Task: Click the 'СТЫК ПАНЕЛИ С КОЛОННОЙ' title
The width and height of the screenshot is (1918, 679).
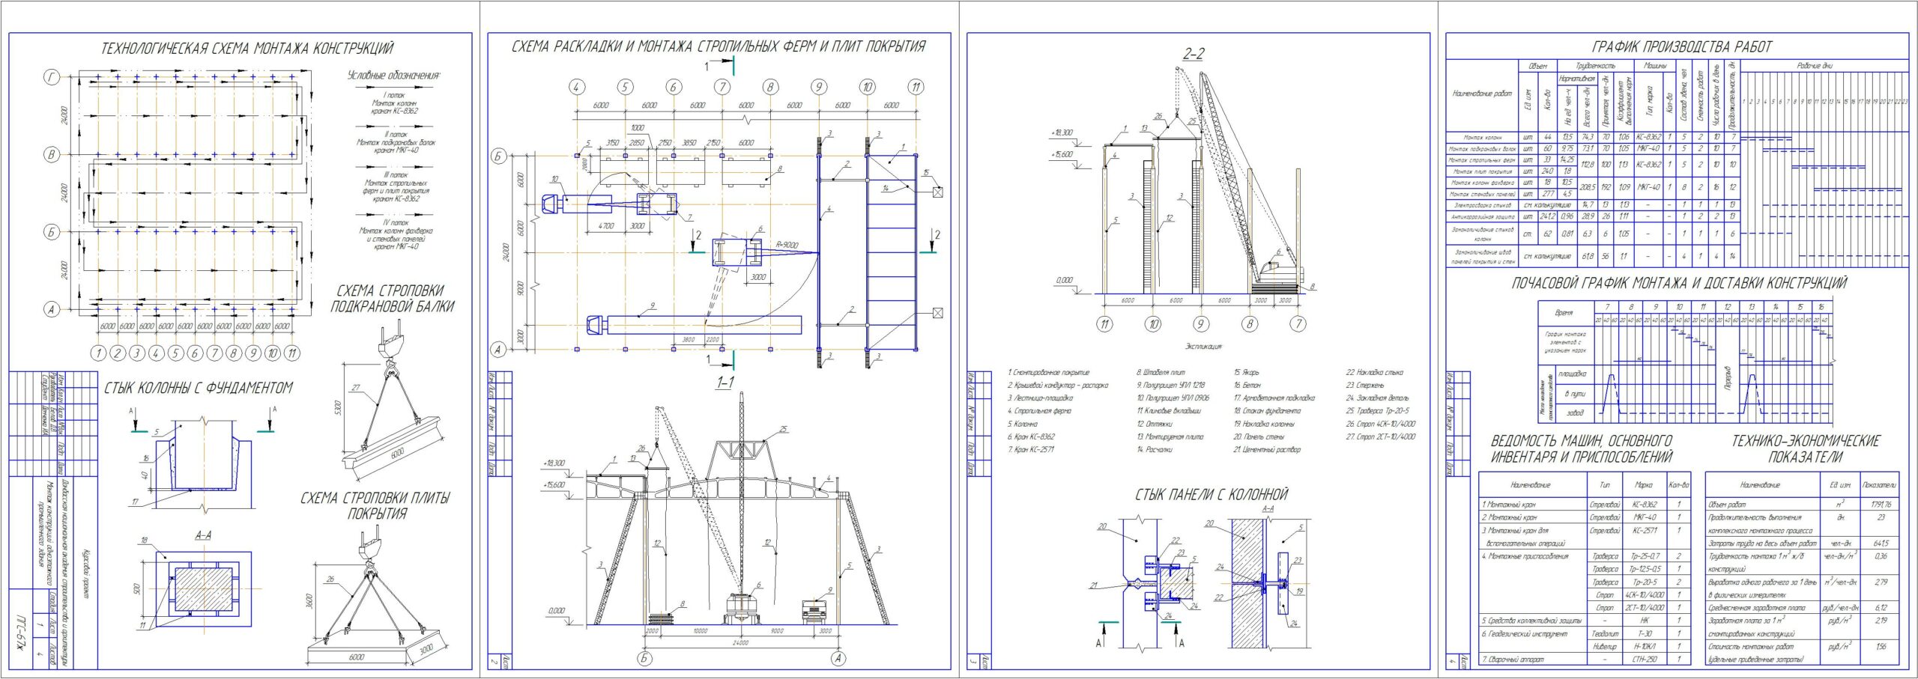Action: [x=1211, y=494]
